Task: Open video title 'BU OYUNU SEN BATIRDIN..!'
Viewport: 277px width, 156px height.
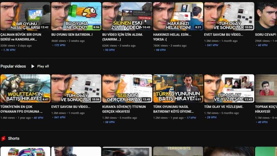Action: (x=72, y=35)
